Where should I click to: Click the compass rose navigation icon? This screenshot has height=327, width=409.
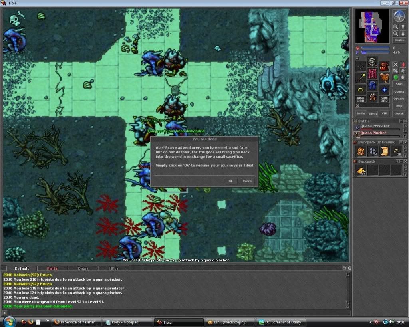[399, 16]
